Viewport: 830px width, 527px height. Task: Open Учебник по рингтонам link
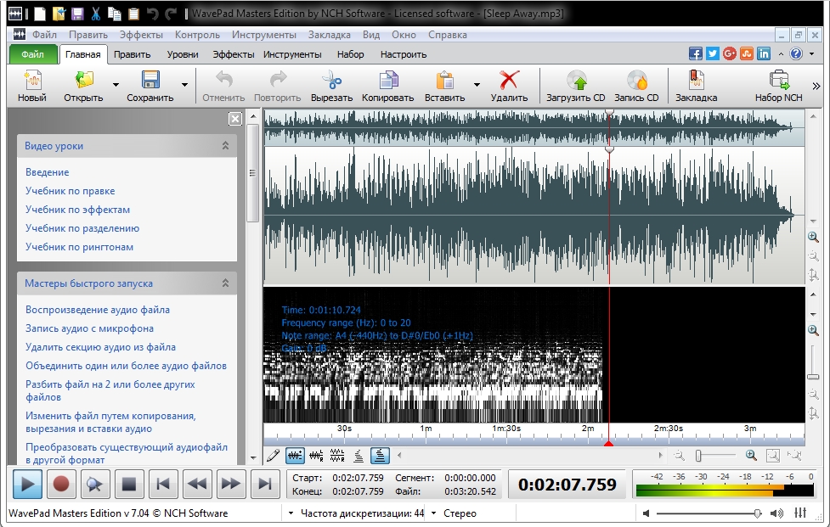coord(79,247)
